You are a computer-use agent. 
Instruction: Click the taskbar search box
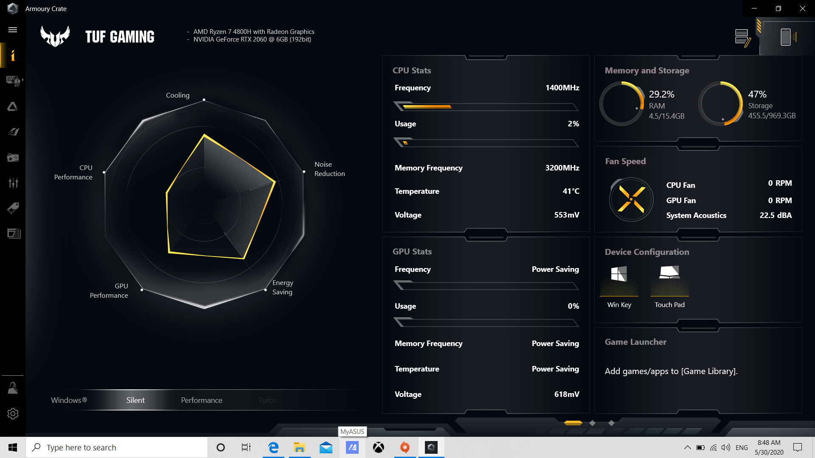tap(117, 447)
